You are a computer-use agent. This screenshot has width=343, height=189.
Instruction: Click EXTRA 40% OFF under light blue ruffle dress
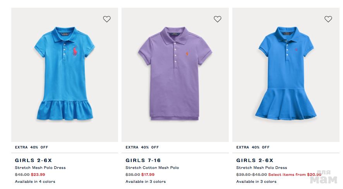click(31, 147)
